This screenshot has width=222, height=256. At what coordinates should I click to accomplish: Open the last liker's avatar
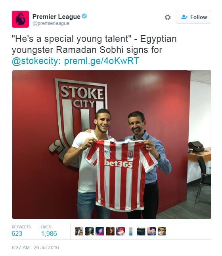coord(162,231)
